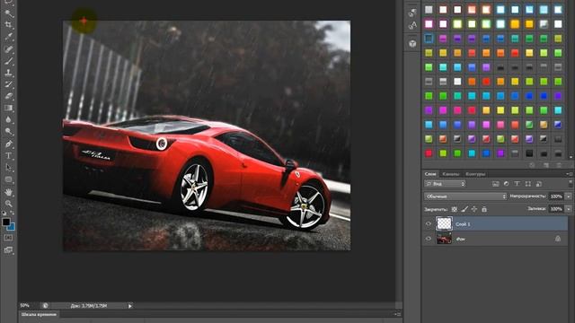Select the Horizontal Type tool
The height and width of the screenshot is (323, 575).
click(9, 155)
